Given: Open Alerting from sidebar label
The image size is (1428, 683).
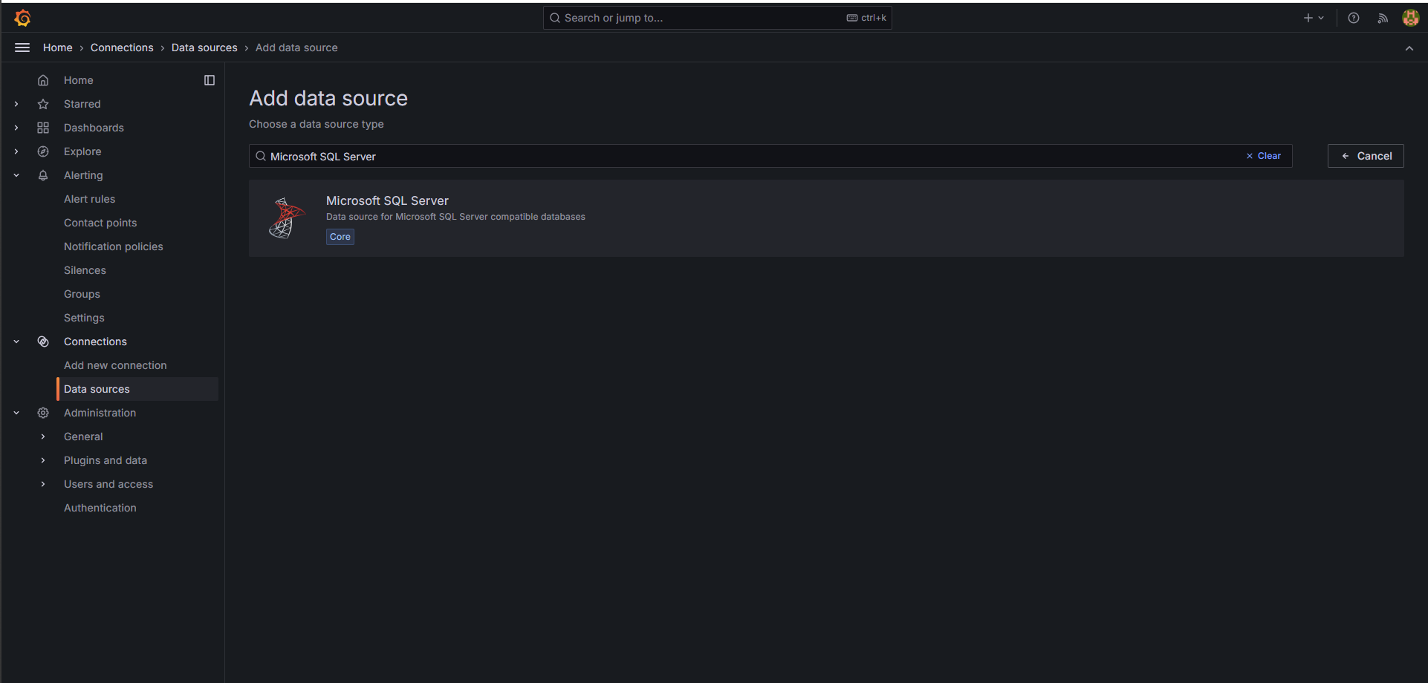Looking at the screenshot, I should click(x=83, y=175).
